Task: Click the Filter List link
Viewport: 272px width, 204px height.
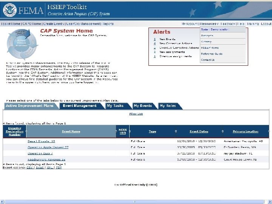Action: point(136,114)
